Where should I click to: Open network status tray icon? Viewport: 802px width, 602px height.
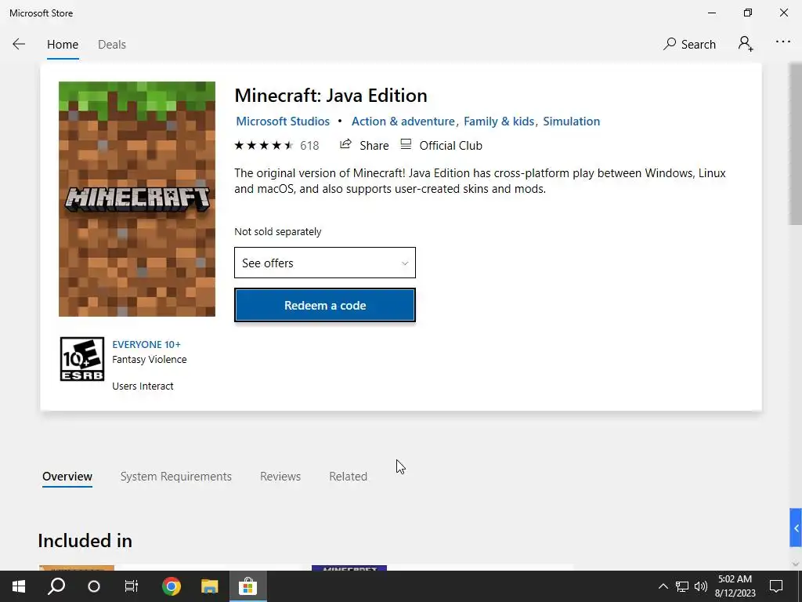coord(682,586)
